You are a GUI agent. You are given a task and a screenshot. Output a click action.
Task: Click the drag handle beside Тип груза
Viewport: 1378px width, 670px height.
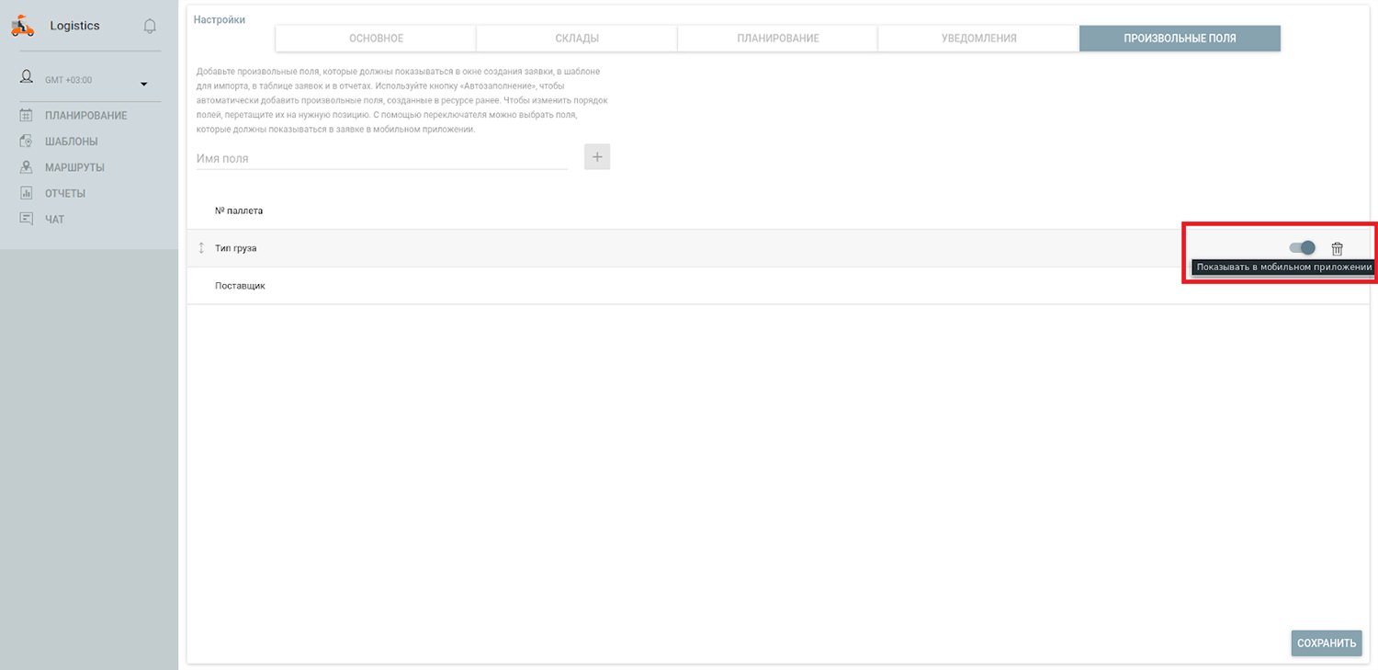pyautogui.click(x=201, y=248)
